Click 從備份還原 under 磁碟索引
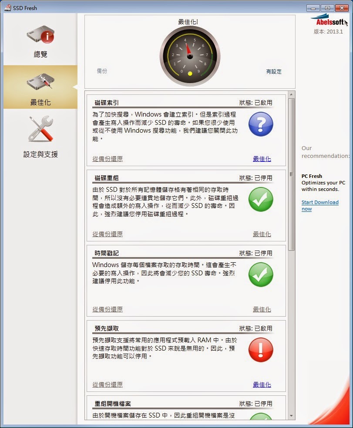This screenshot has width=353, height=428. [108, 159]
